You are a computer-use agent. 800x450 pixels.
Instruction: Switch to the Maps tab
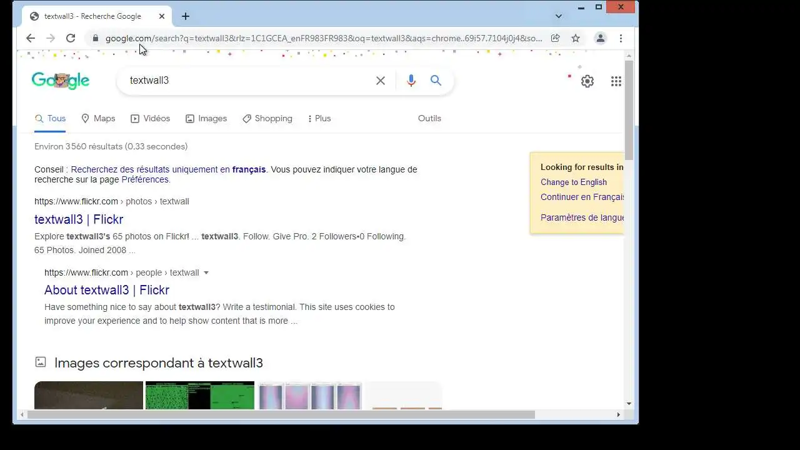[x=98, y=118]
